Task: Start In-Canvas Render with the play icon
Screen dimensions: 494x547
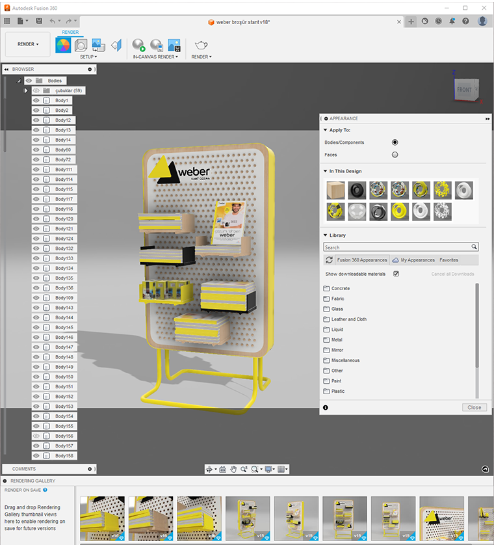Action: click(x=138, y=45)
